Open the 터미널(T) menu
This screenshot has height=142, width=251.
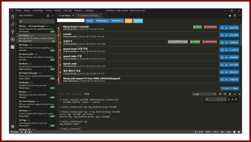[x=78, y=11]
